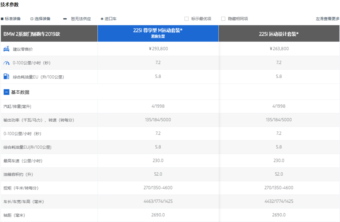The width and height of the screenshot is (340, 222).
Task: Click the 技术参数 heading
Action: click(9, 5)
